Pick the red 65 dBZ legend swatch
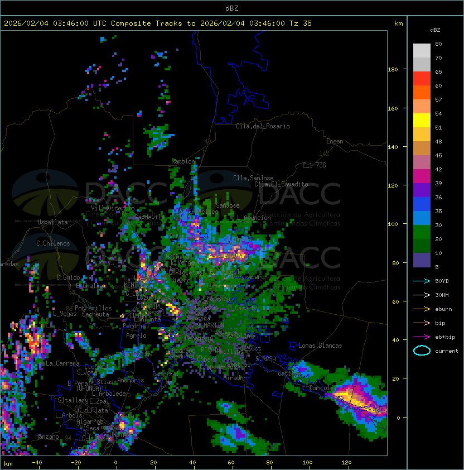This screenshot has height=470, width=464. 422,79
